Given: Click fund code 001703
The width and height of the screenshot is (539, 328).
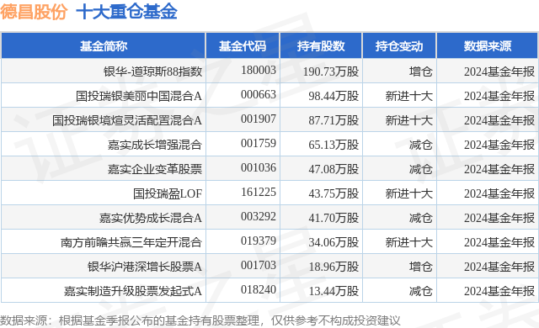Looking at the screenshot, I should [x=259, y=265].
